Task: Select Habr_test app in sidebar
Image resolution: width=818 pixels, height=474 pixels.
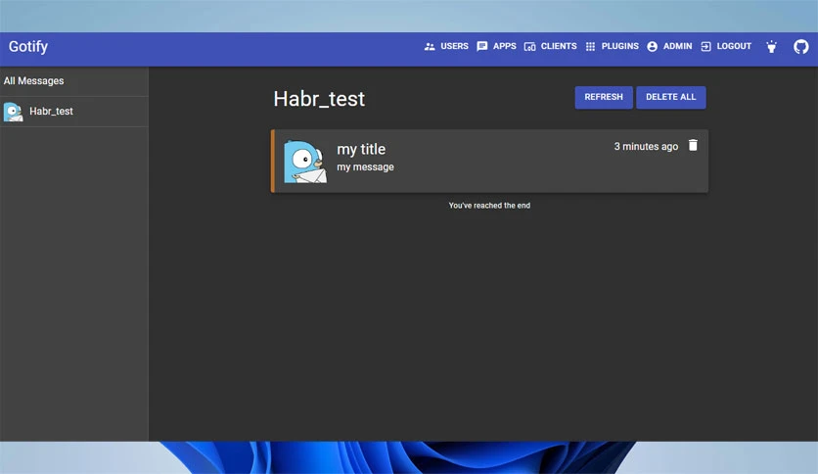Action: (74, 112)
